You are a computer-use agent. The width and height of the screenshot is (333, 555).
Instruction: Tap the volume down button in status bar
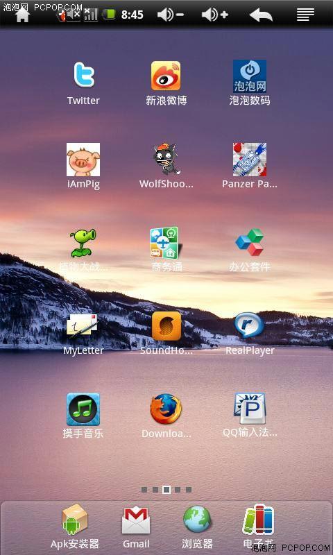click(171, 15)
